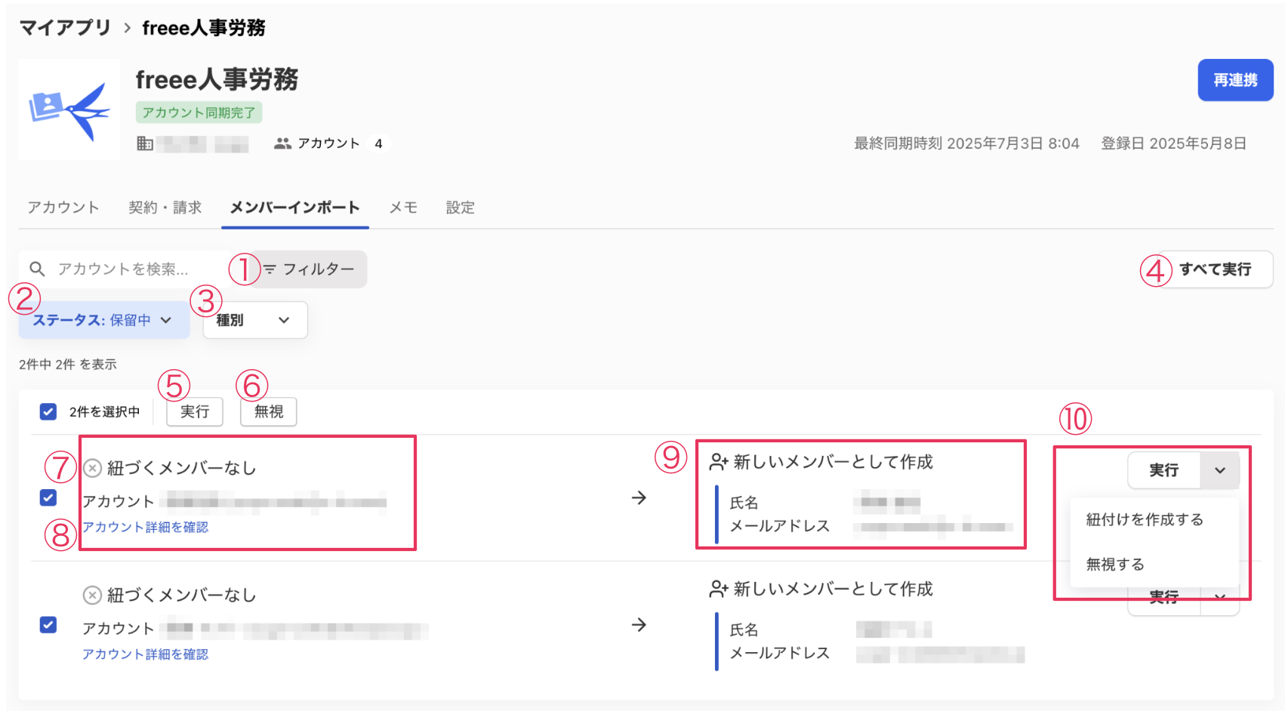Click the すべて実行 button
Image resolution: width=1285 pixels, height=711 pixels.
click(x=1215, y=269)
